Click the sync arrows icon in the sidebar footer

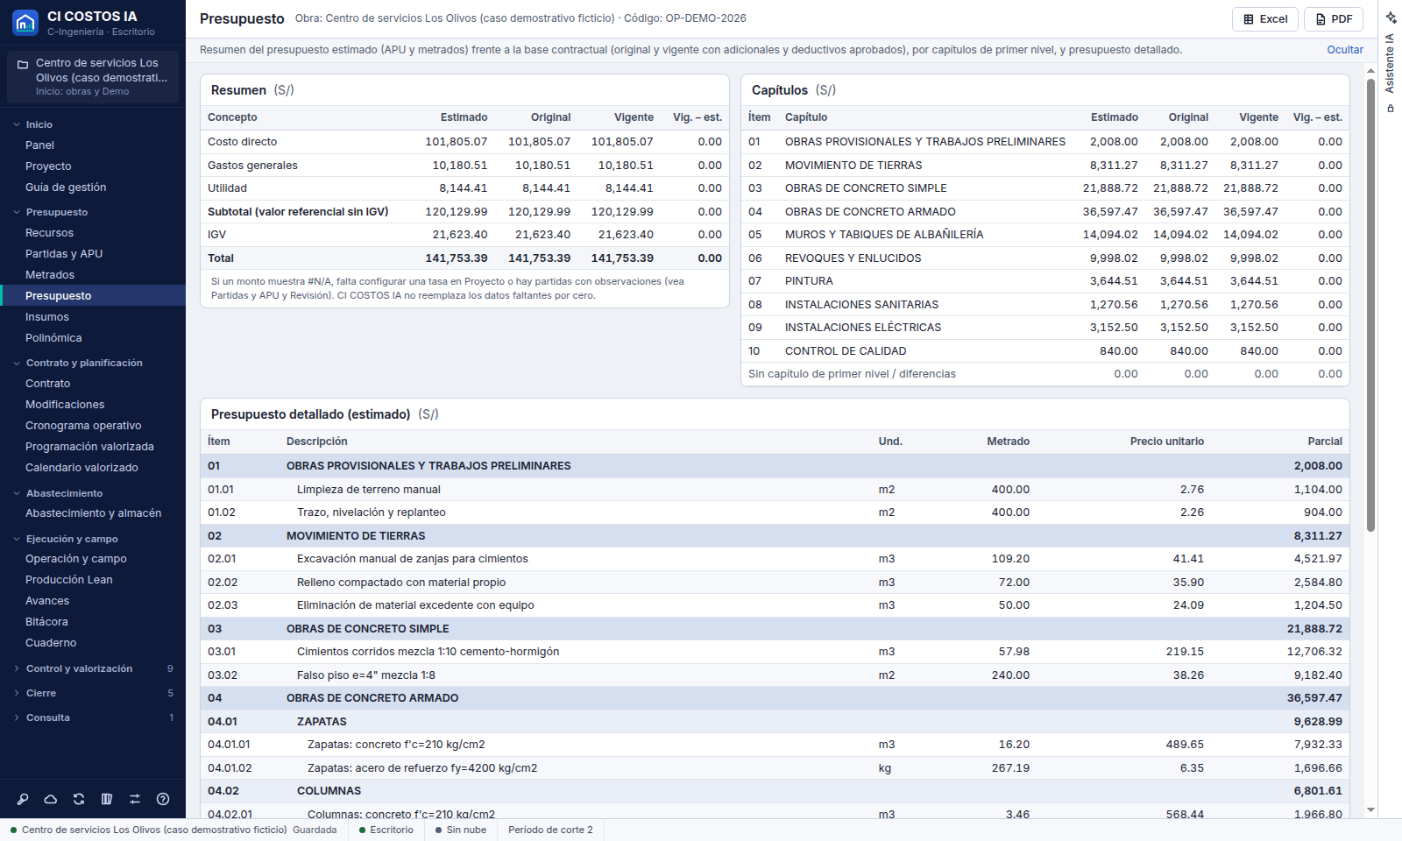[79, 799]
